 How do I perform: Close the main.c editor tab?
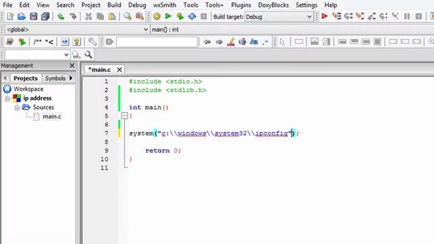point(119,69)
